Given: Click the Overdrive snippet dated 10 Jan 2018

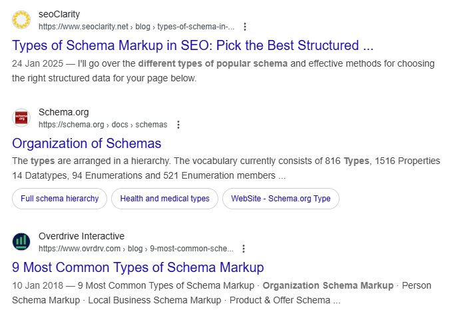Looking at the screenshot, I should 222,293.
